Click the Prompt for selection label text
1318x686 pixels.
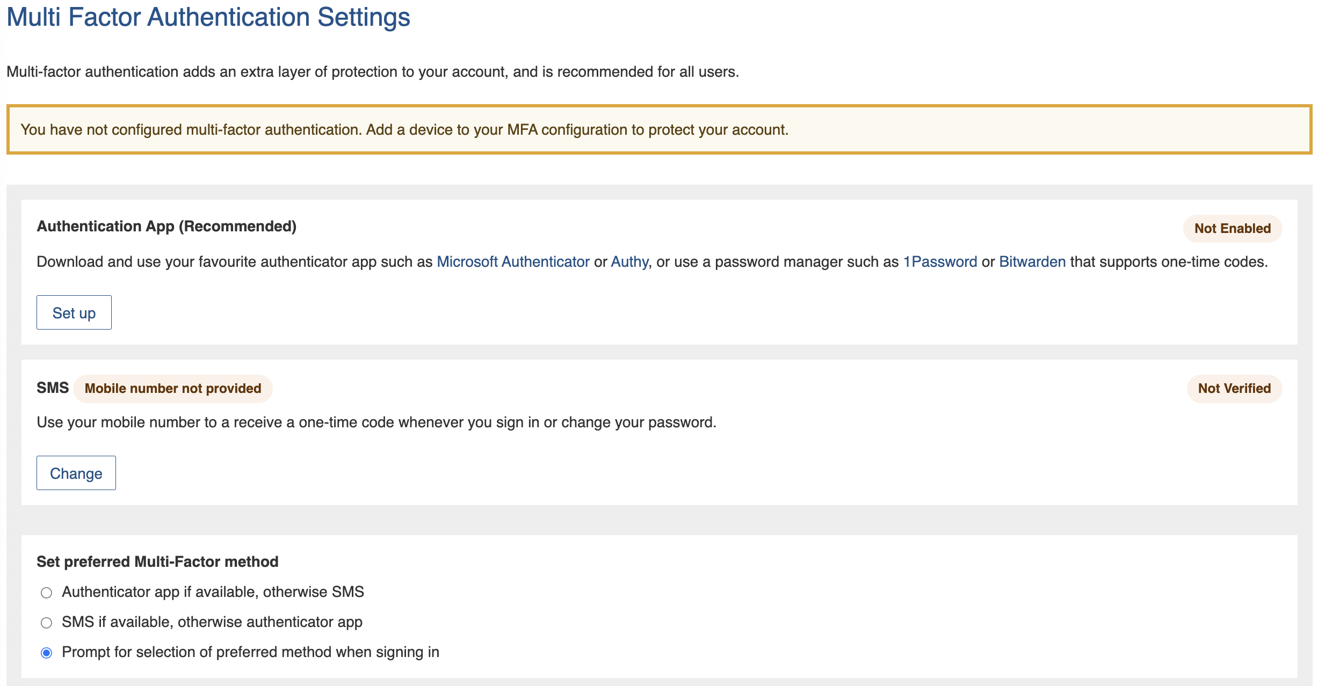(250, 652)
